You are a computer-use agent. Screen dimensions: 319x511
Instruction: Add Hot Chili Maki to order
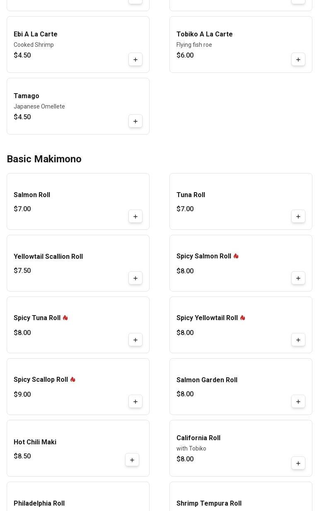(132, 460)
